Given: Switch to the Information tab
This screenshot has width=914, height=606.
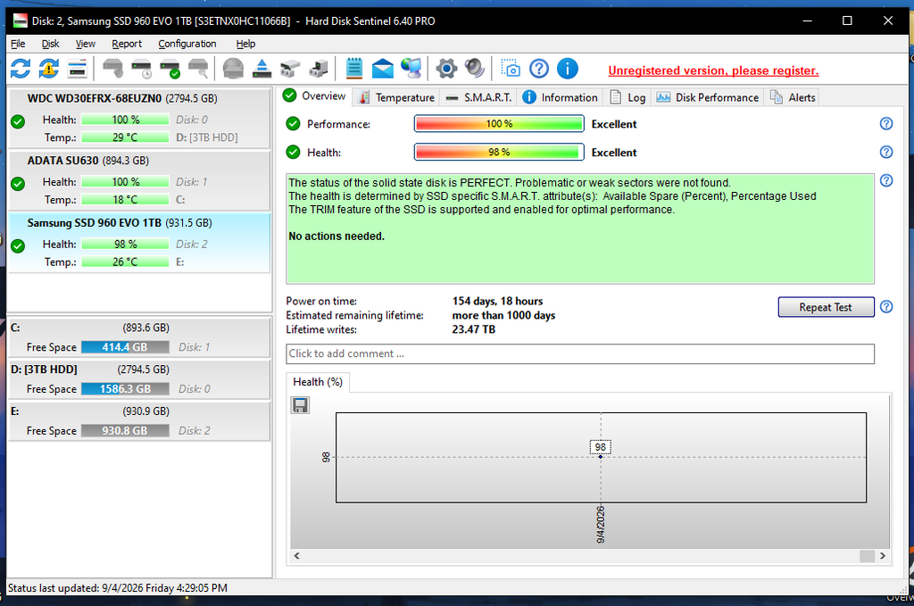Looking at the screenshot, I should 561,97.
